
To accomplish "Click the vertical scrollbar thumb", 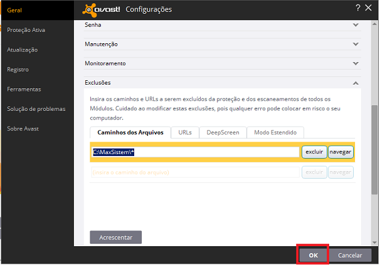I will tap(374, 150).
